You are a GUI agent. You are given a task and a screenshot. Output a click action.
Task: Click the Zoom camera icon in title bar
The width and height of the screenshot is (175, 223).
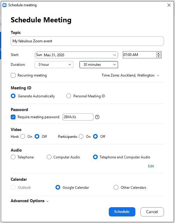[4, 5]
